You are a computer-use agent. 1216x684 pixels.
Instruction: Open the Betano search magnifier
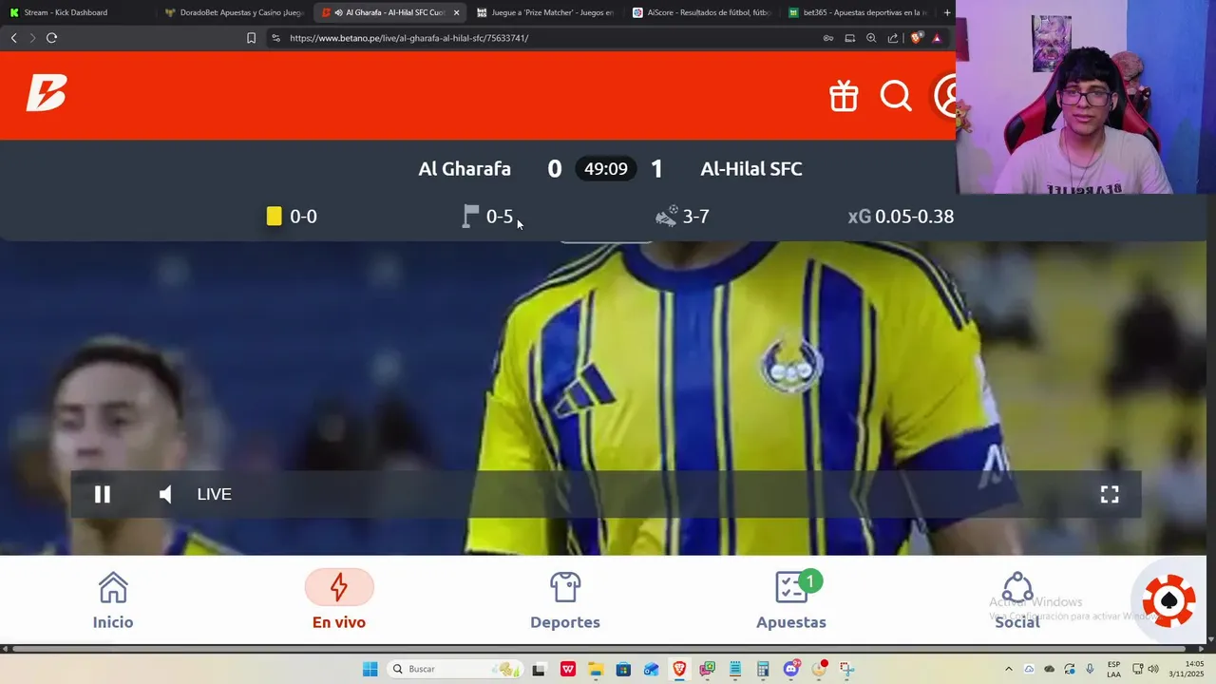(x=895, y=96)
